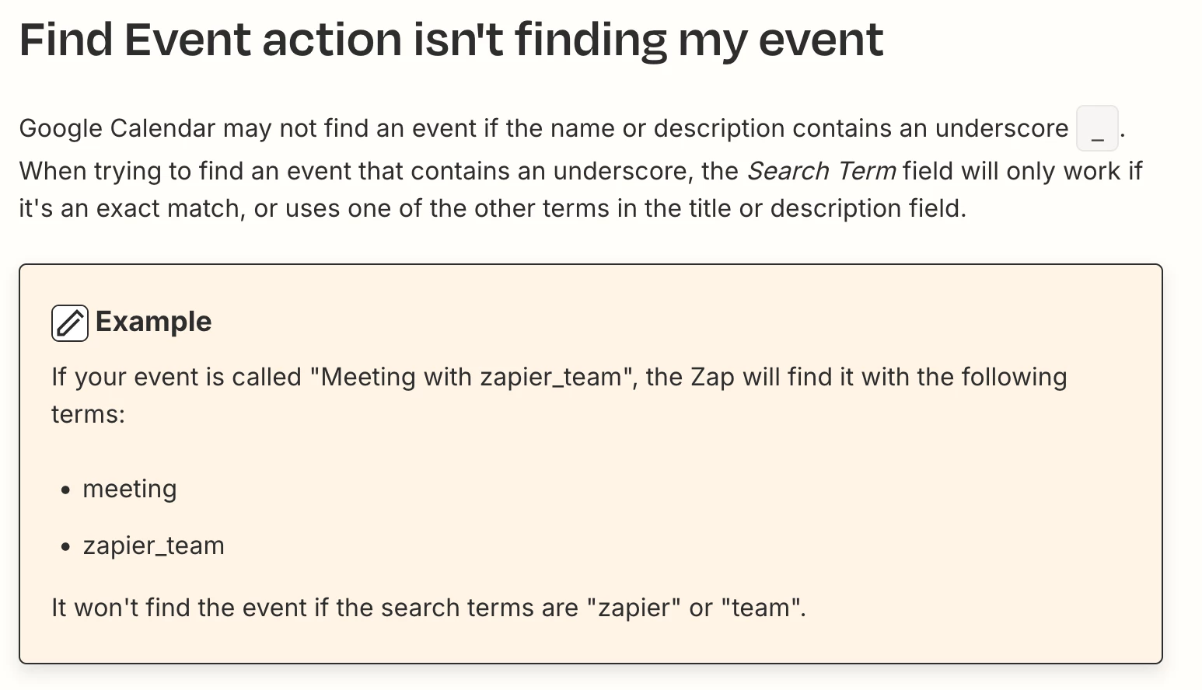The width and height of the screenshot is (1202, 690).
Task: Click the page heading about Find Event action
Action: [x=451, y=39]
